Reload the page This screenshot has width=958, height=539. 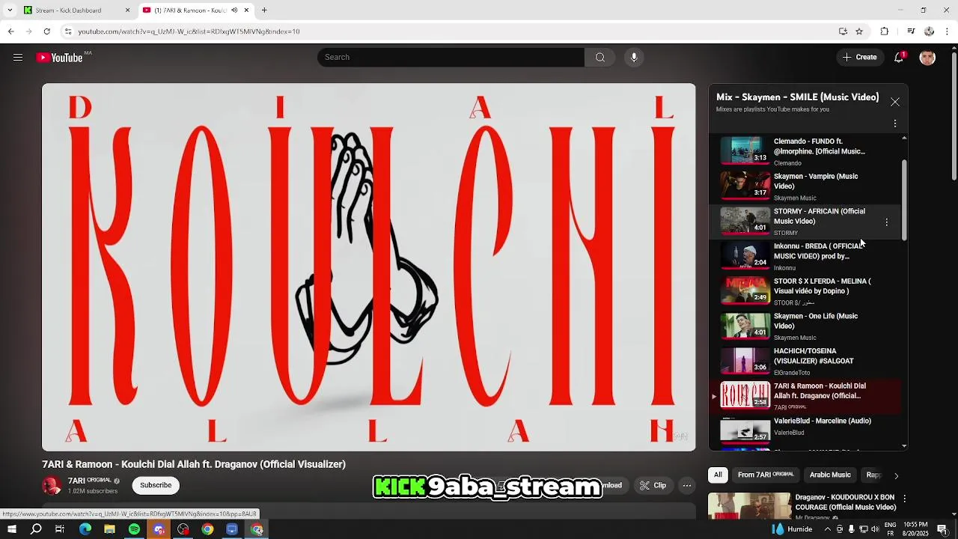(46, 31)
